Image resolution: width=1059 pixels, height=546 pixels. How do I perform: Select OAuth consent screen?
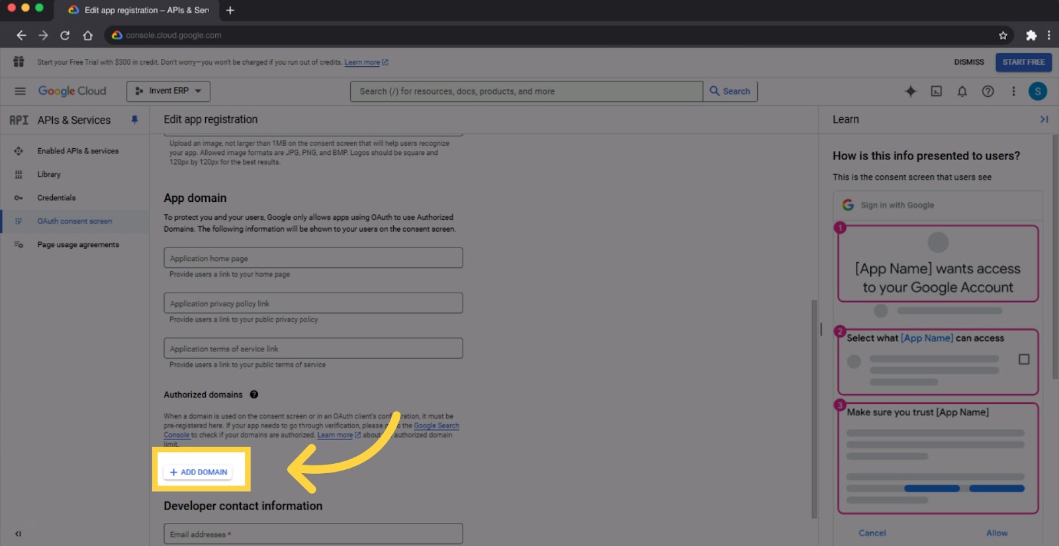(x=75, y=221)
